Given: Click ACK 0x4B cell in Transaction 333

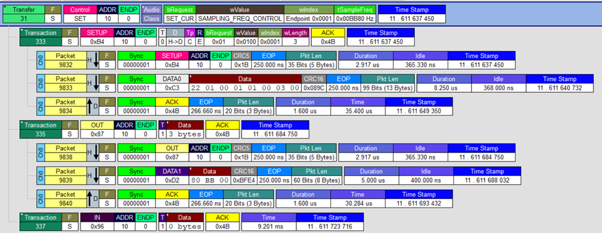Looking at the screenshot, I should tap(327, 37).
